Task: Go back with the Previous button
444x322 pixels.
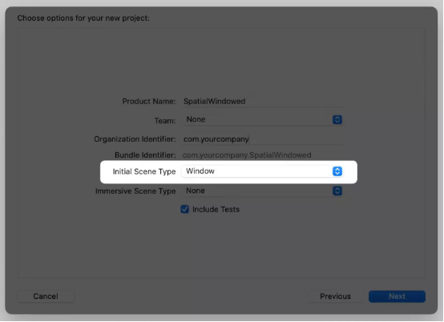Action: coord(335,296)
